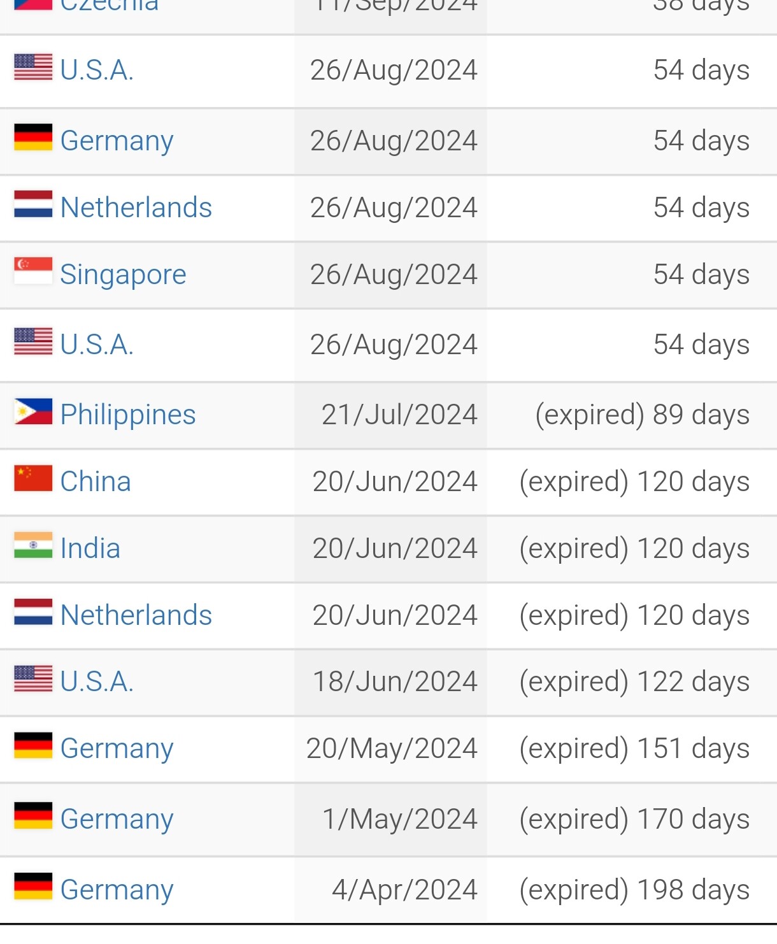Viewport: 777px width, 944px height.
Task: Click the Singapore flag icon
Action: tap(33, 271)
